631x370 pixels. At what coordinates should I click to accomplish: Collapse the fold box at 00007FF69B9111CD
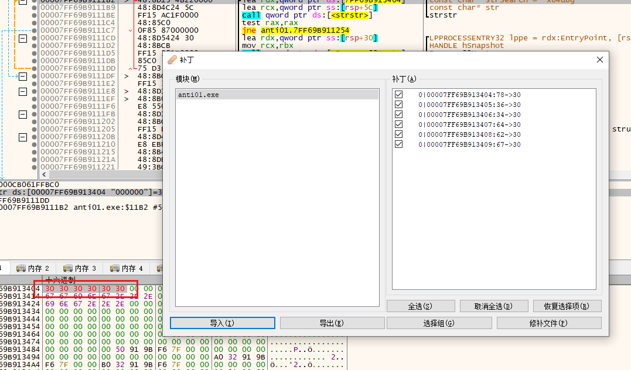pyautogui.click(x=23, y=38)
